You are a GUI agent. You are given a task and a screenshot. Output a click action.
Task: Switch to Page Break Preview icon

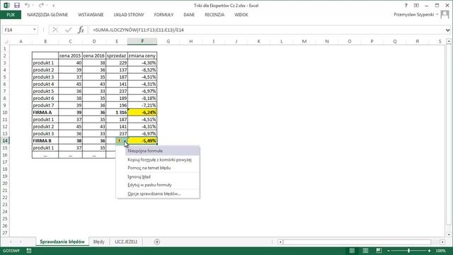[x=379, y=251]
